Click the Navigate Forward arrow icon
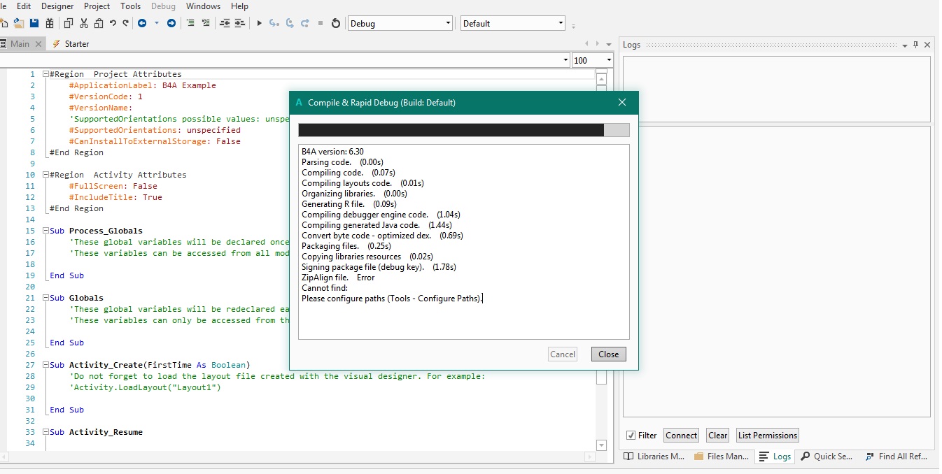Screen dimensions: 942x474 (171, 23)
